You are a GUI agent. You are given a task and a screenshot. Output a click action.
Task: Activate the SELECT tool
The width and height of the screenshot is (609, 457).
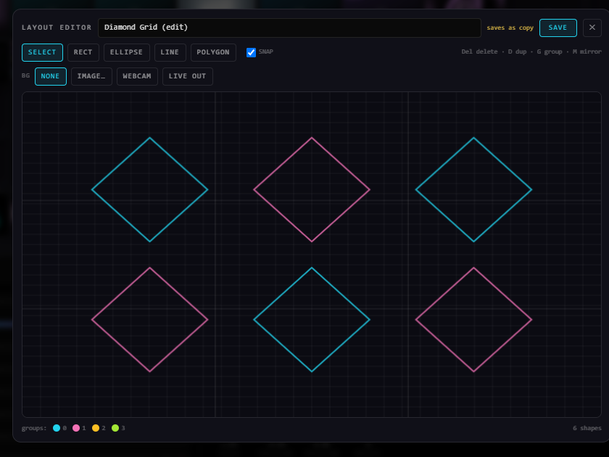click(x=42, y=52)
